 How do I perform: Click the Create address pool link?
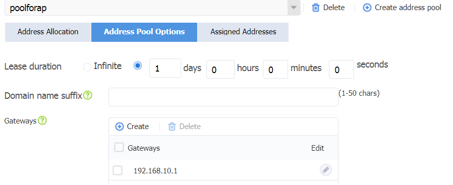(x=402, y=8)
